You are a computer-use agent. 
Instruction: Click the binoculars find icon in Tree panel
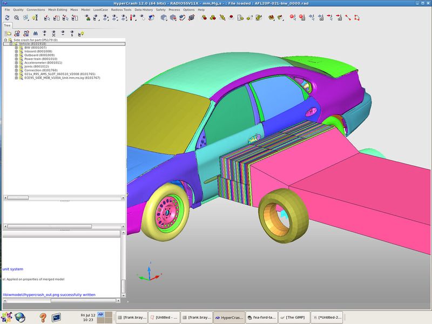point(35,33)
